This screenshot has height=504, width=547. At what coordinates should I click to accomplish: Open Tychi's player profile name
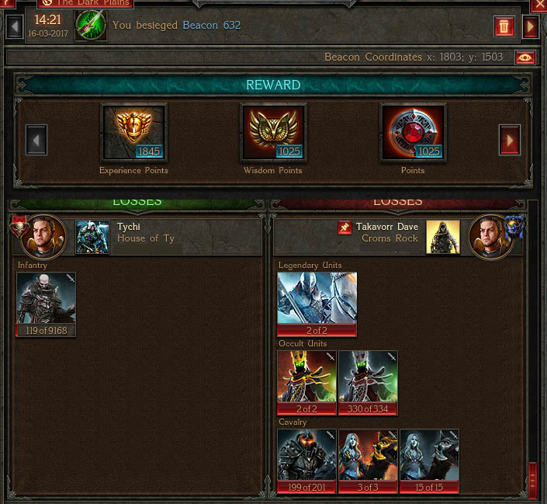pos(129,227)
